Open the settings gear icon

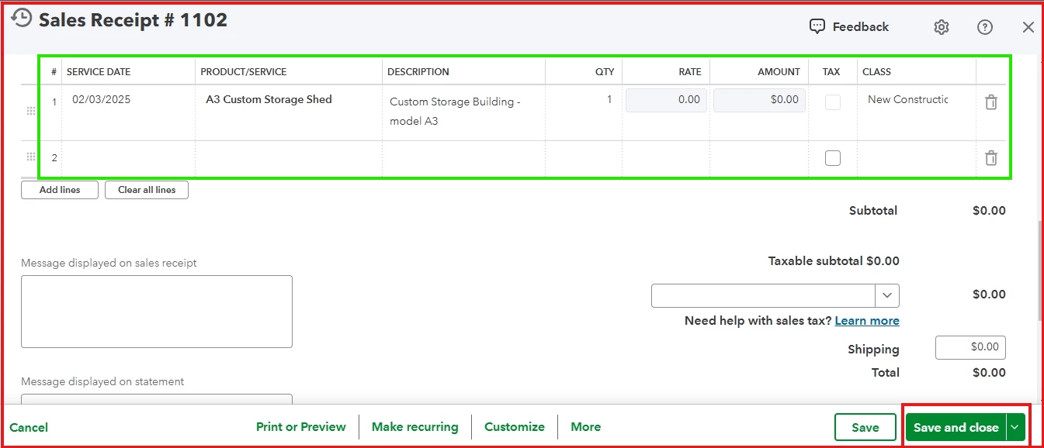pyautogui.click(x=942, y=27)
